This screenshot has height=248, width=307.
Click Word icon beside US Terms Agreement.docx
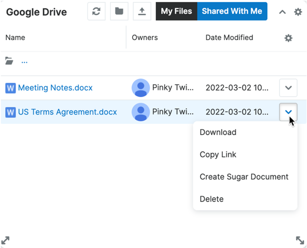pos(10,112)
